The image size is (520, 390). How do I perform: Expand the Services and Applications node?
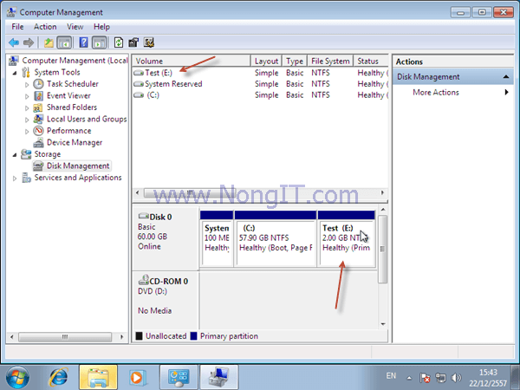15,178
